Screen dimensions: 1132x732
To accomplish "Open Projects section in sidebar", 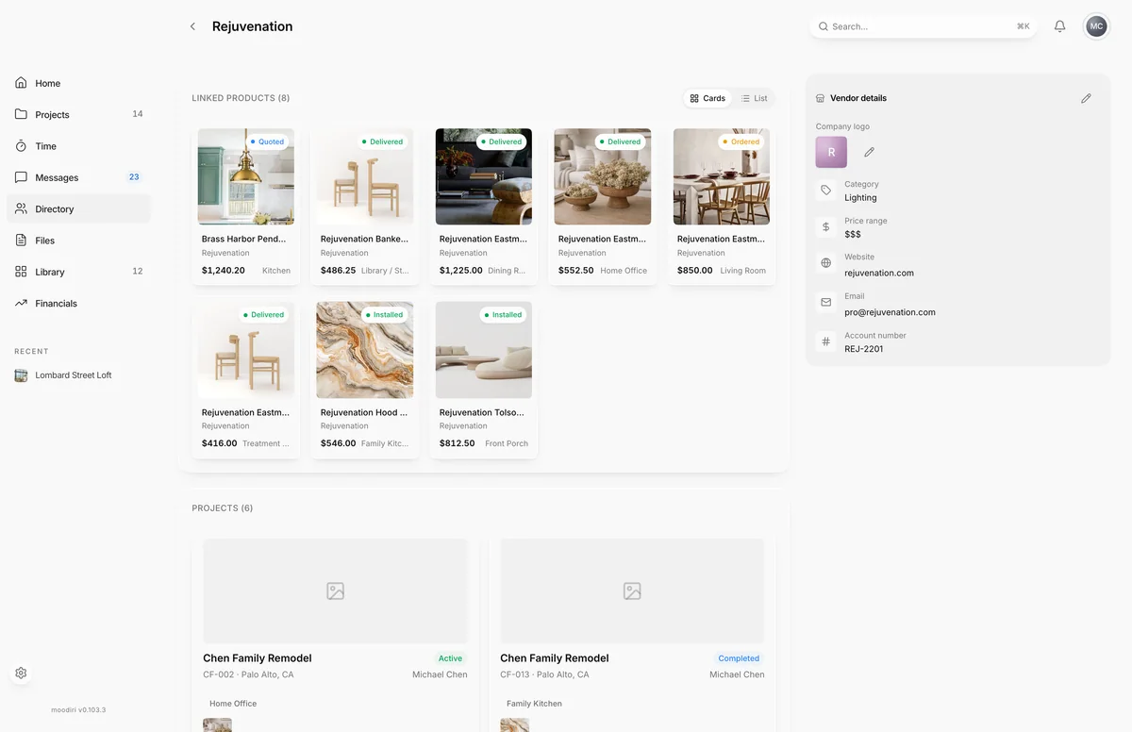I will (78, 114).
